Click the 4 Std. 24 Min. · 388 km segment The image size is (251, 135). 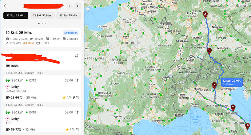pos(24,105)
